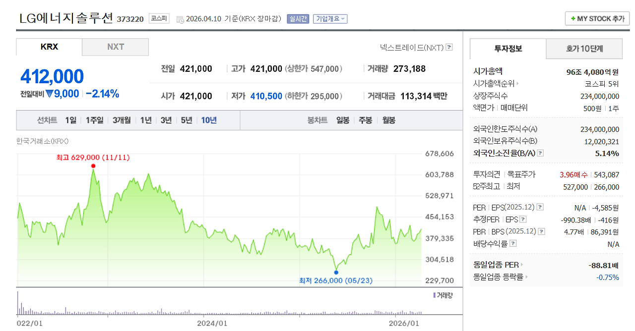Open the 기업개요 dropdown
This screenshot has width=635, height=331.
(330, 19)
